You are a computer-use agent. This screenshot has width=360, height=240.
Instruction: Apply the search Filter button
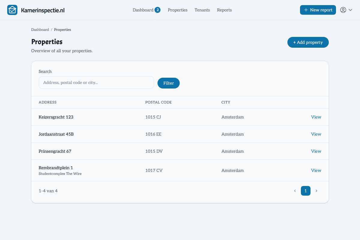(x=169, y=83)
